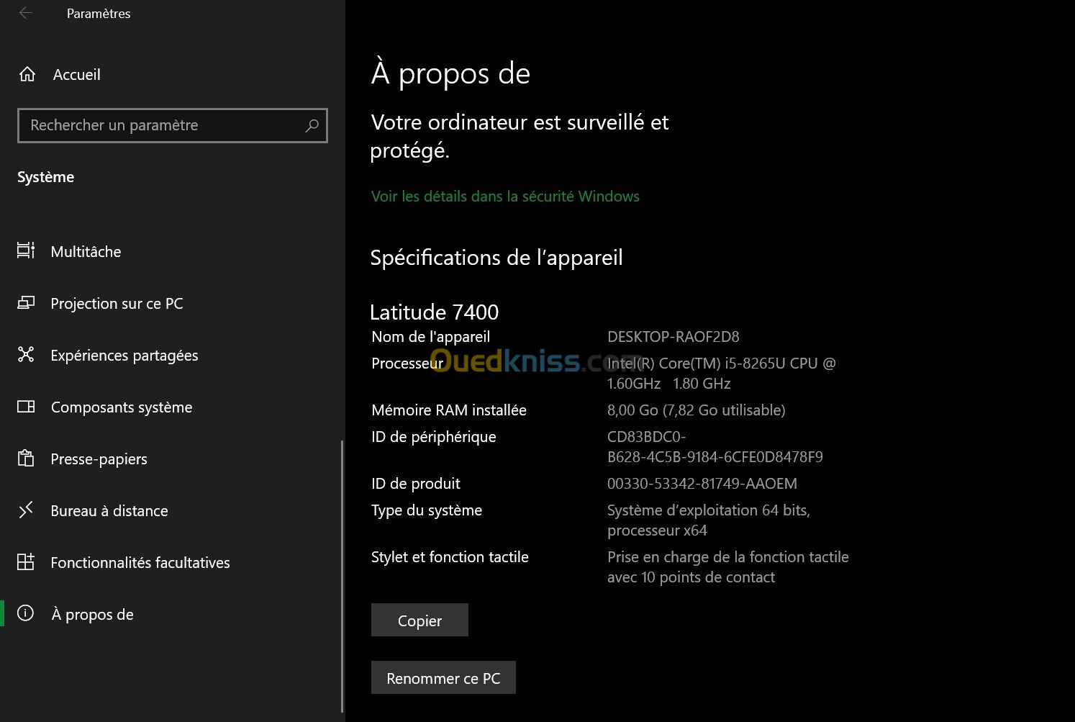Viewport: 1075px width, 722px height.
Task: Click the back arrow in Paramètres
Action: pos(26,13)
